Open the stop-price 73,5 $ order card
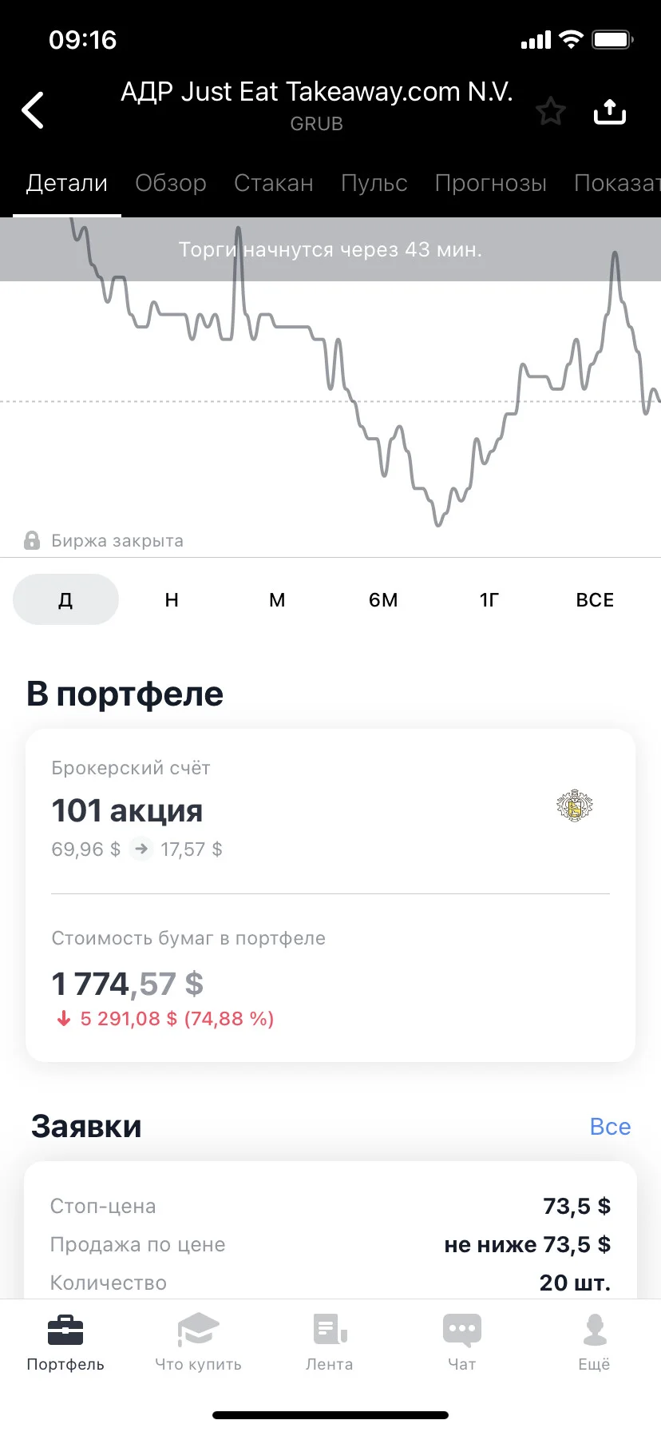Image resolution: width=661 pixels, height=1432 pixels. point(330,1231)
